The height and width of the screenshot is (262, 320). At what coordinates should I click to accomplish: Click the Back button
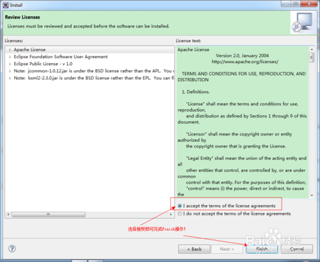click(x=194, y=249)
